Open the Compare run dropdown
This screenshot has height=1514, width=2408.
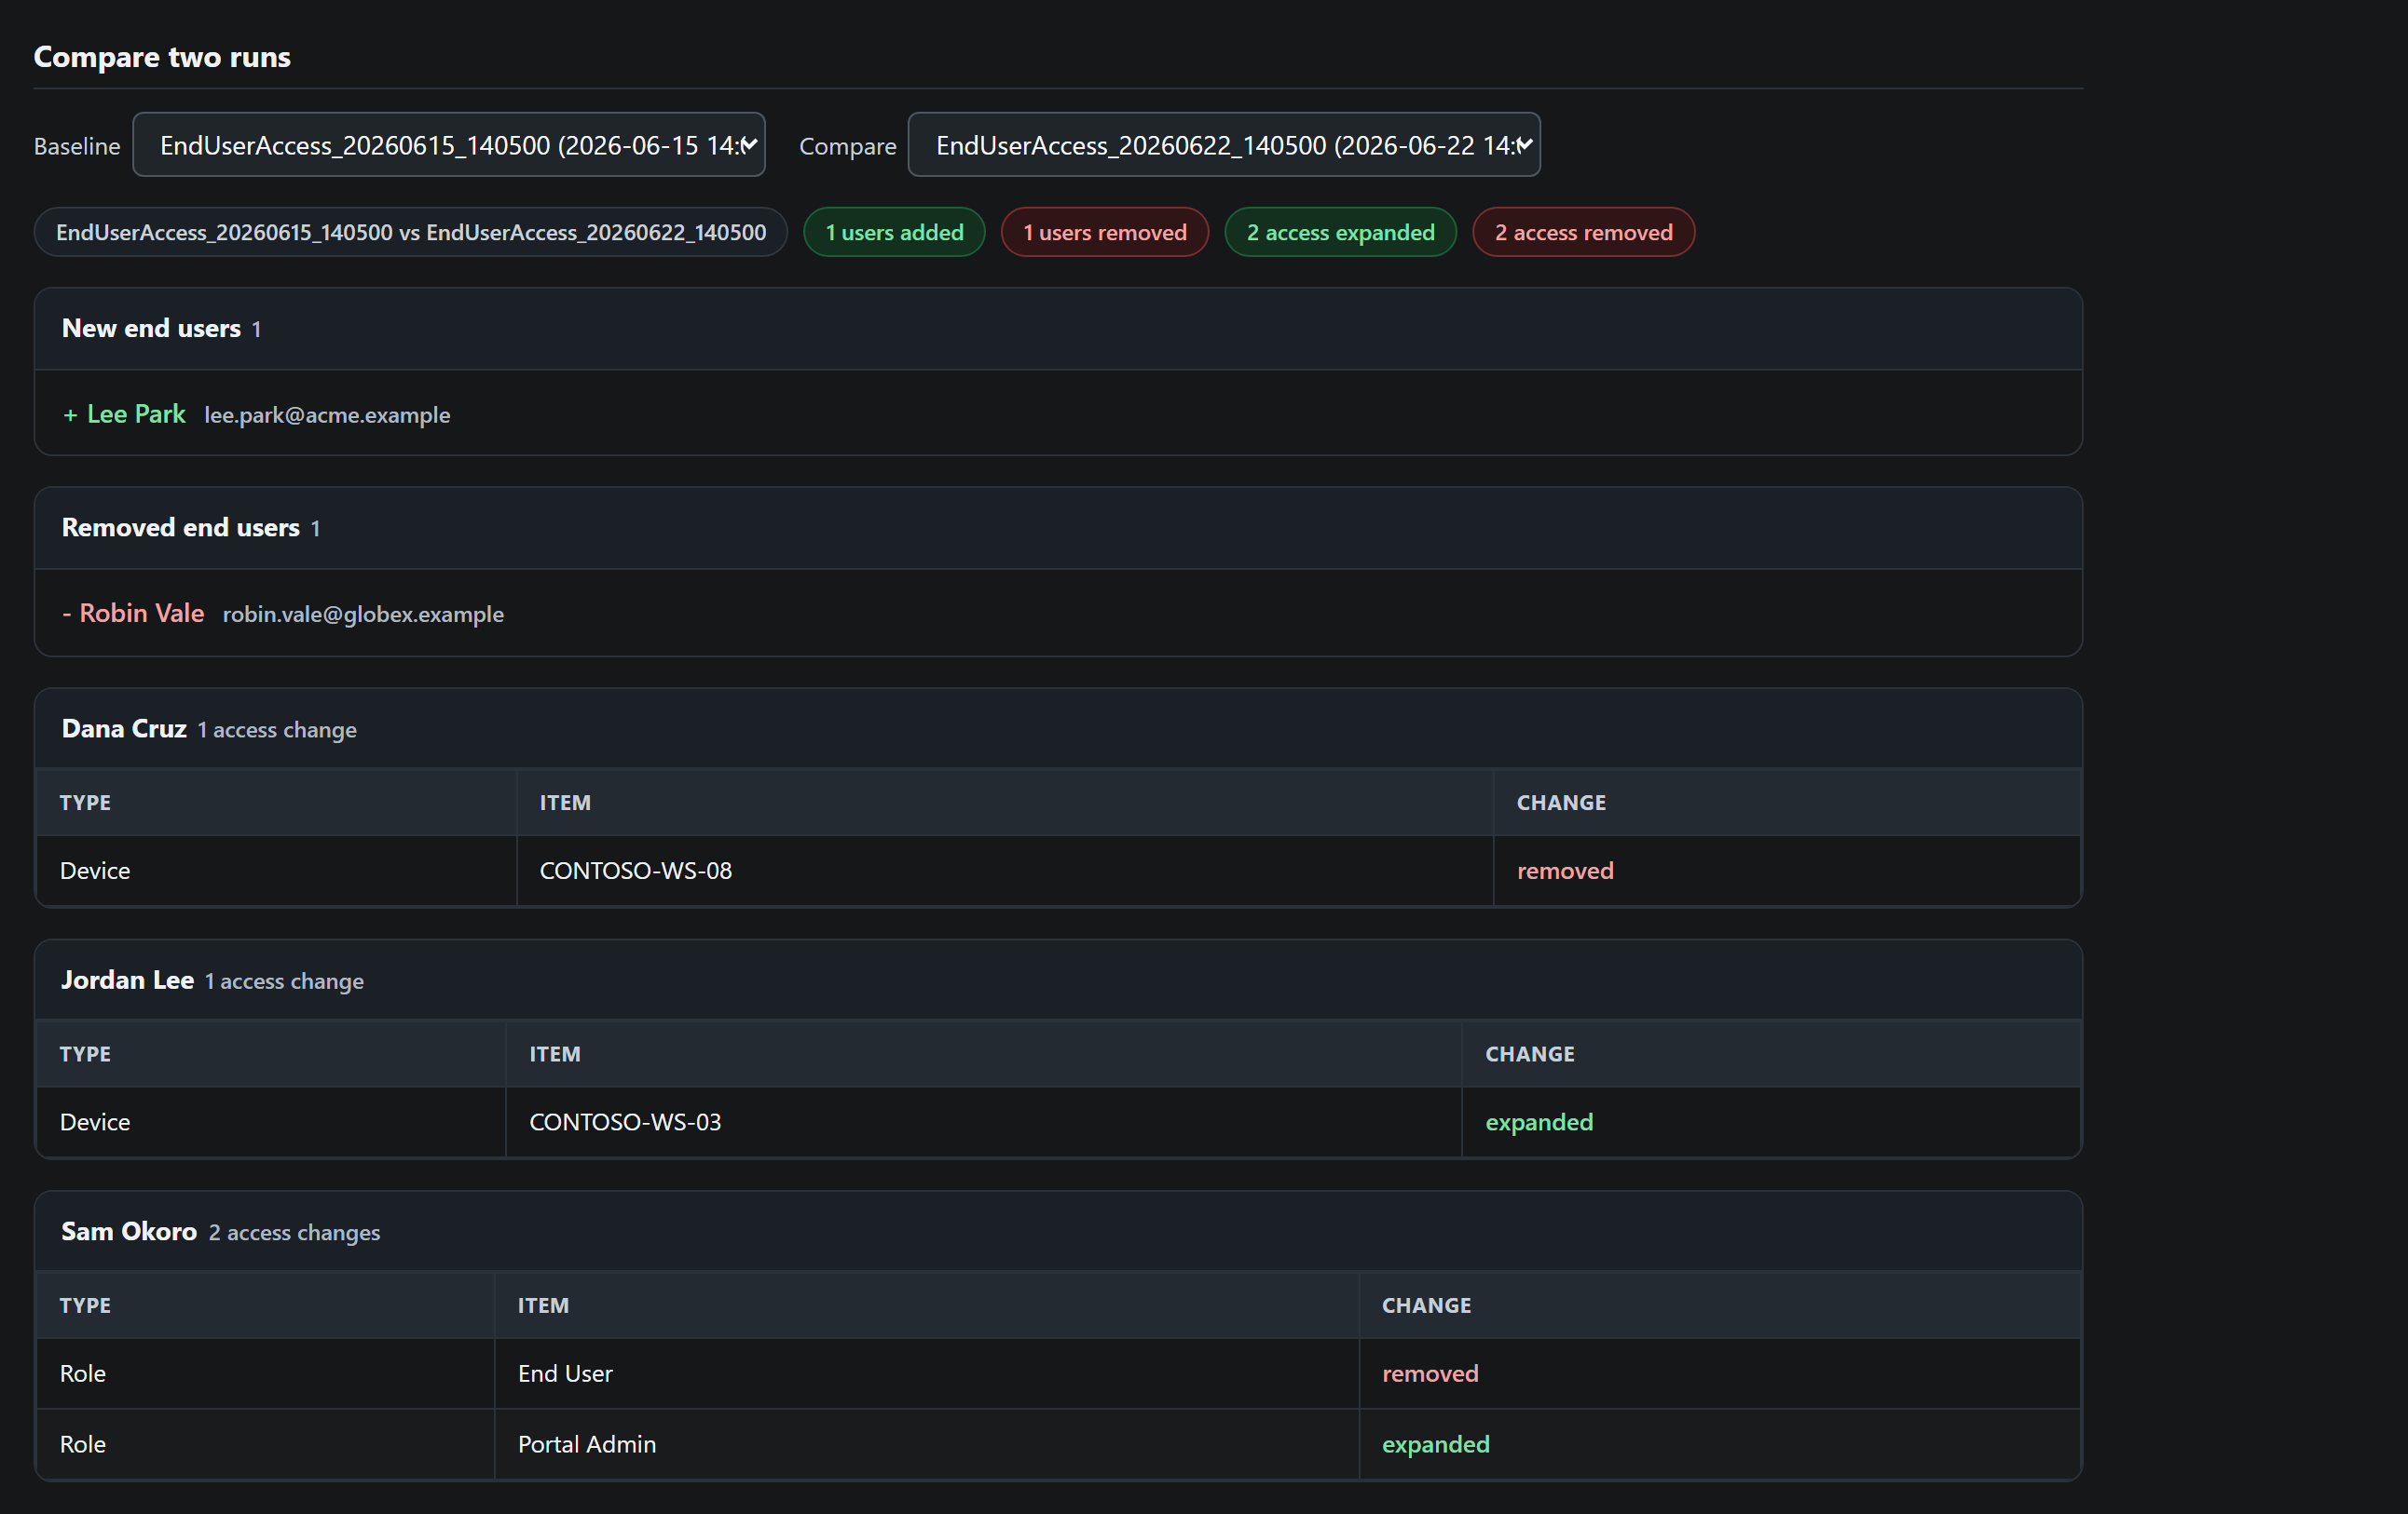[1224, 145]
